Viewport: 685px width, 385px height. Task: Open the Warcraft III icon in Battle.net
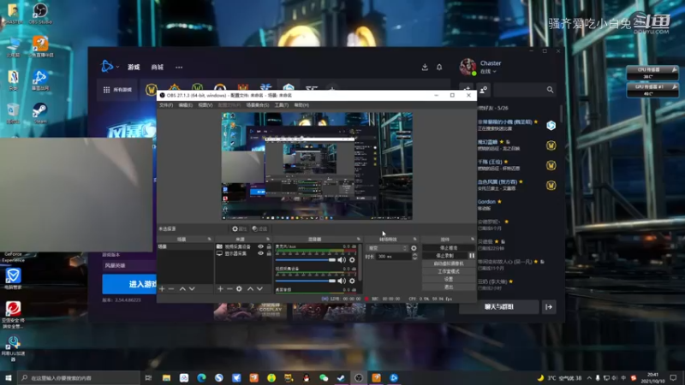[243, 89]
